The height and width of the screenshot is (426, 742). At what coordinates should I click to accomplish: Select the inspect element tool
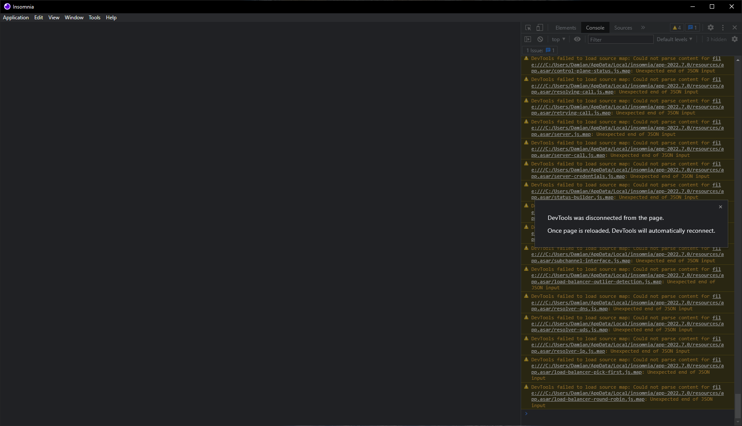[x=528, y=27]
